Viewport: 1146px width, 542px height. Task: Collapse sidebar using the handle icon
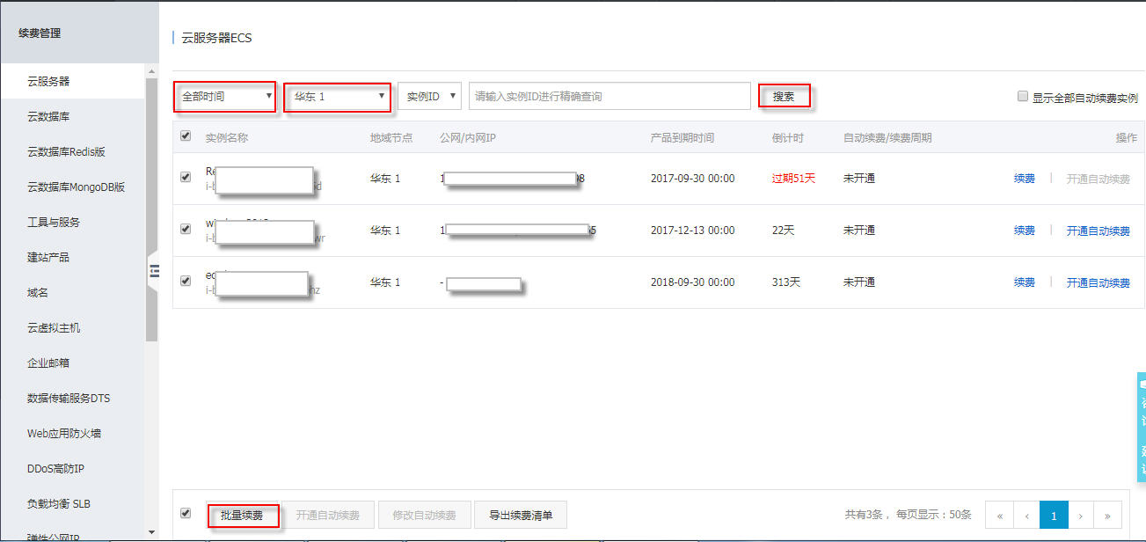click(x=154, y=270)
